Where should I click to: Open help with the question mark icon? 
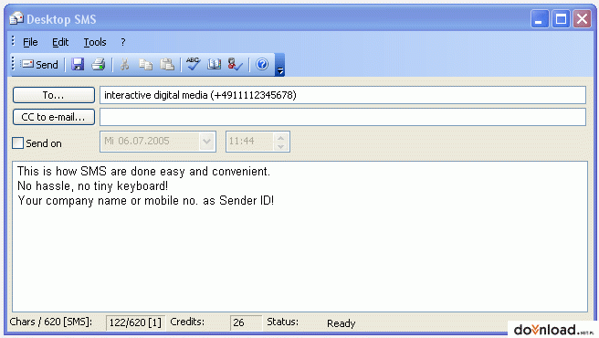click(262, 64)
